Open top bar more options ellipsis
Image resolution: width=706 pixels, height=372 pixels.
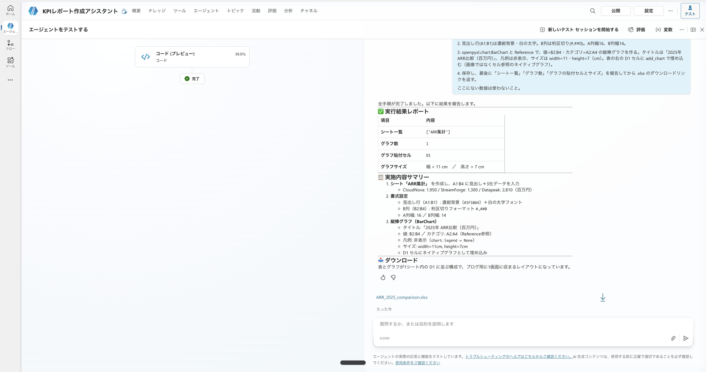pos(670,11)
